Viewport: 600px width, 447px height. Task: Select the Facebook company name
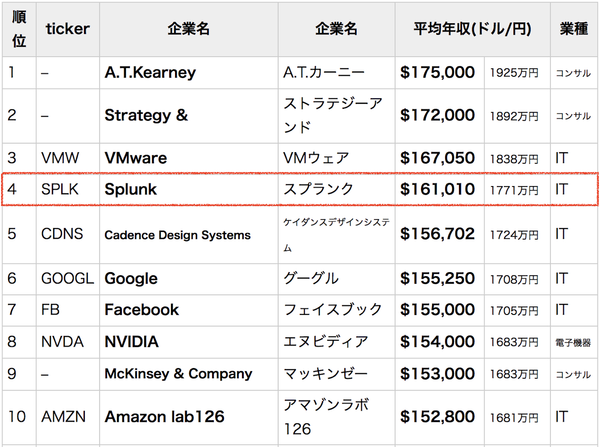click(x=142, y=310)
